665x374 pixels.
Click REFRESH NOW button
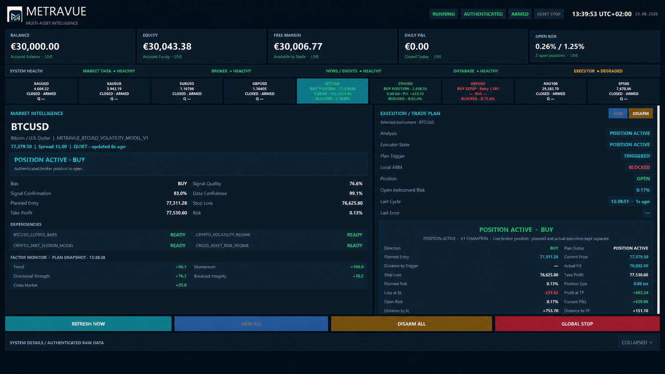(x=88, y=324)
